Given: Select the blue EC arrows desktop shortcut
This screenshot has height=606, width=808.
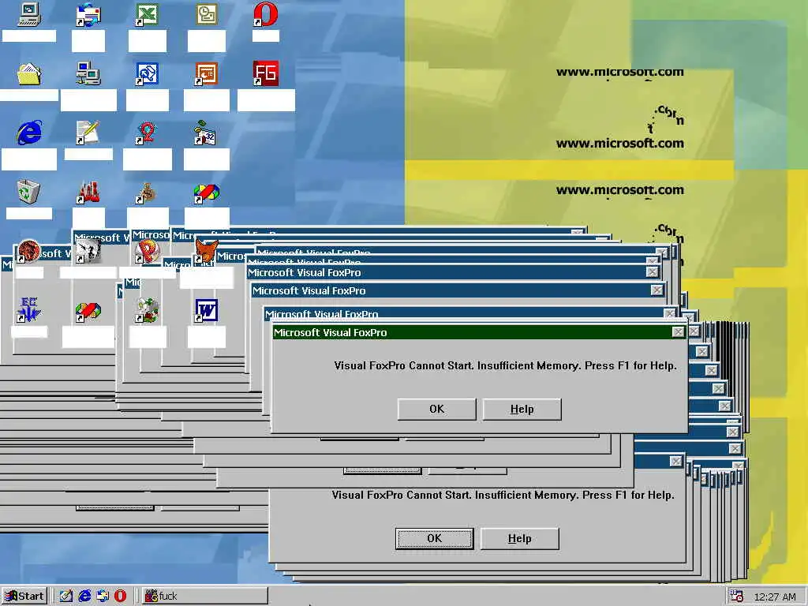Looking at the screenshot, I should pyautogui.click(x=29, y=309).
